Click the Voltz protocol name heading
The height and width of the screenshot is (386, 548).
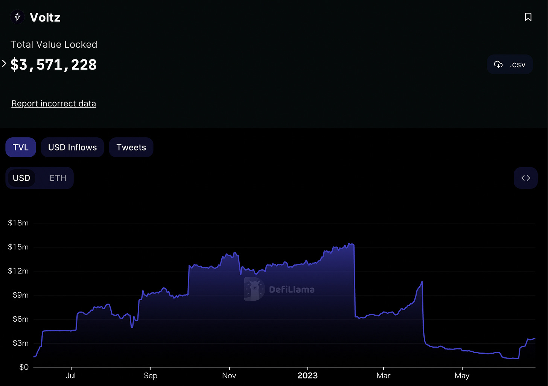point(45,17)
